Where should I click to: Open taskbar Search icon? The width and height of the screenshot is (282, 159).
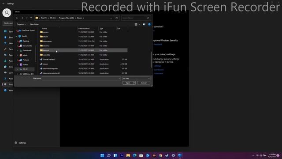(109, 155)
